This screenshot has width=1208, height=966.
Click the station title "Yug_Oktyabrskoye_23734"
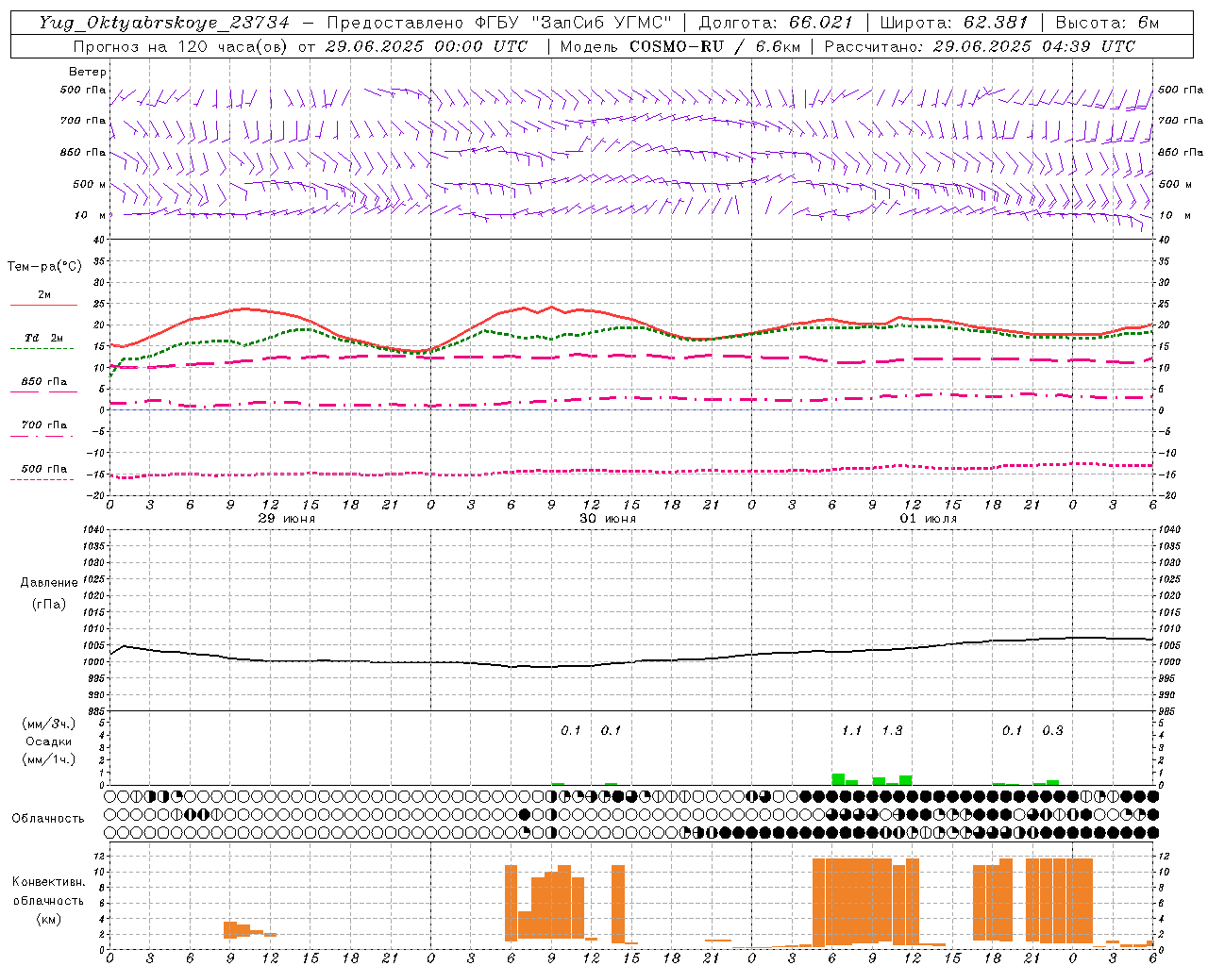[165, 23]
